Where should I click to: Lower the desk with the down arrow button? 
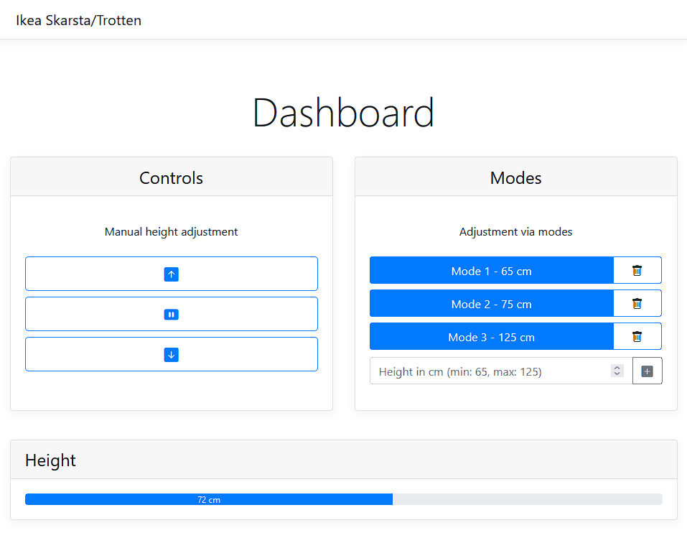tap(172, 355)
